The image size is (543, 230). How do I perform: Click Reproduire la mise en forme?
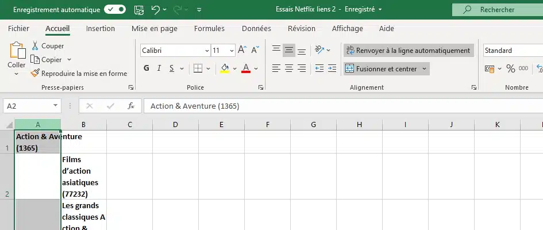(x=79, y=74)
